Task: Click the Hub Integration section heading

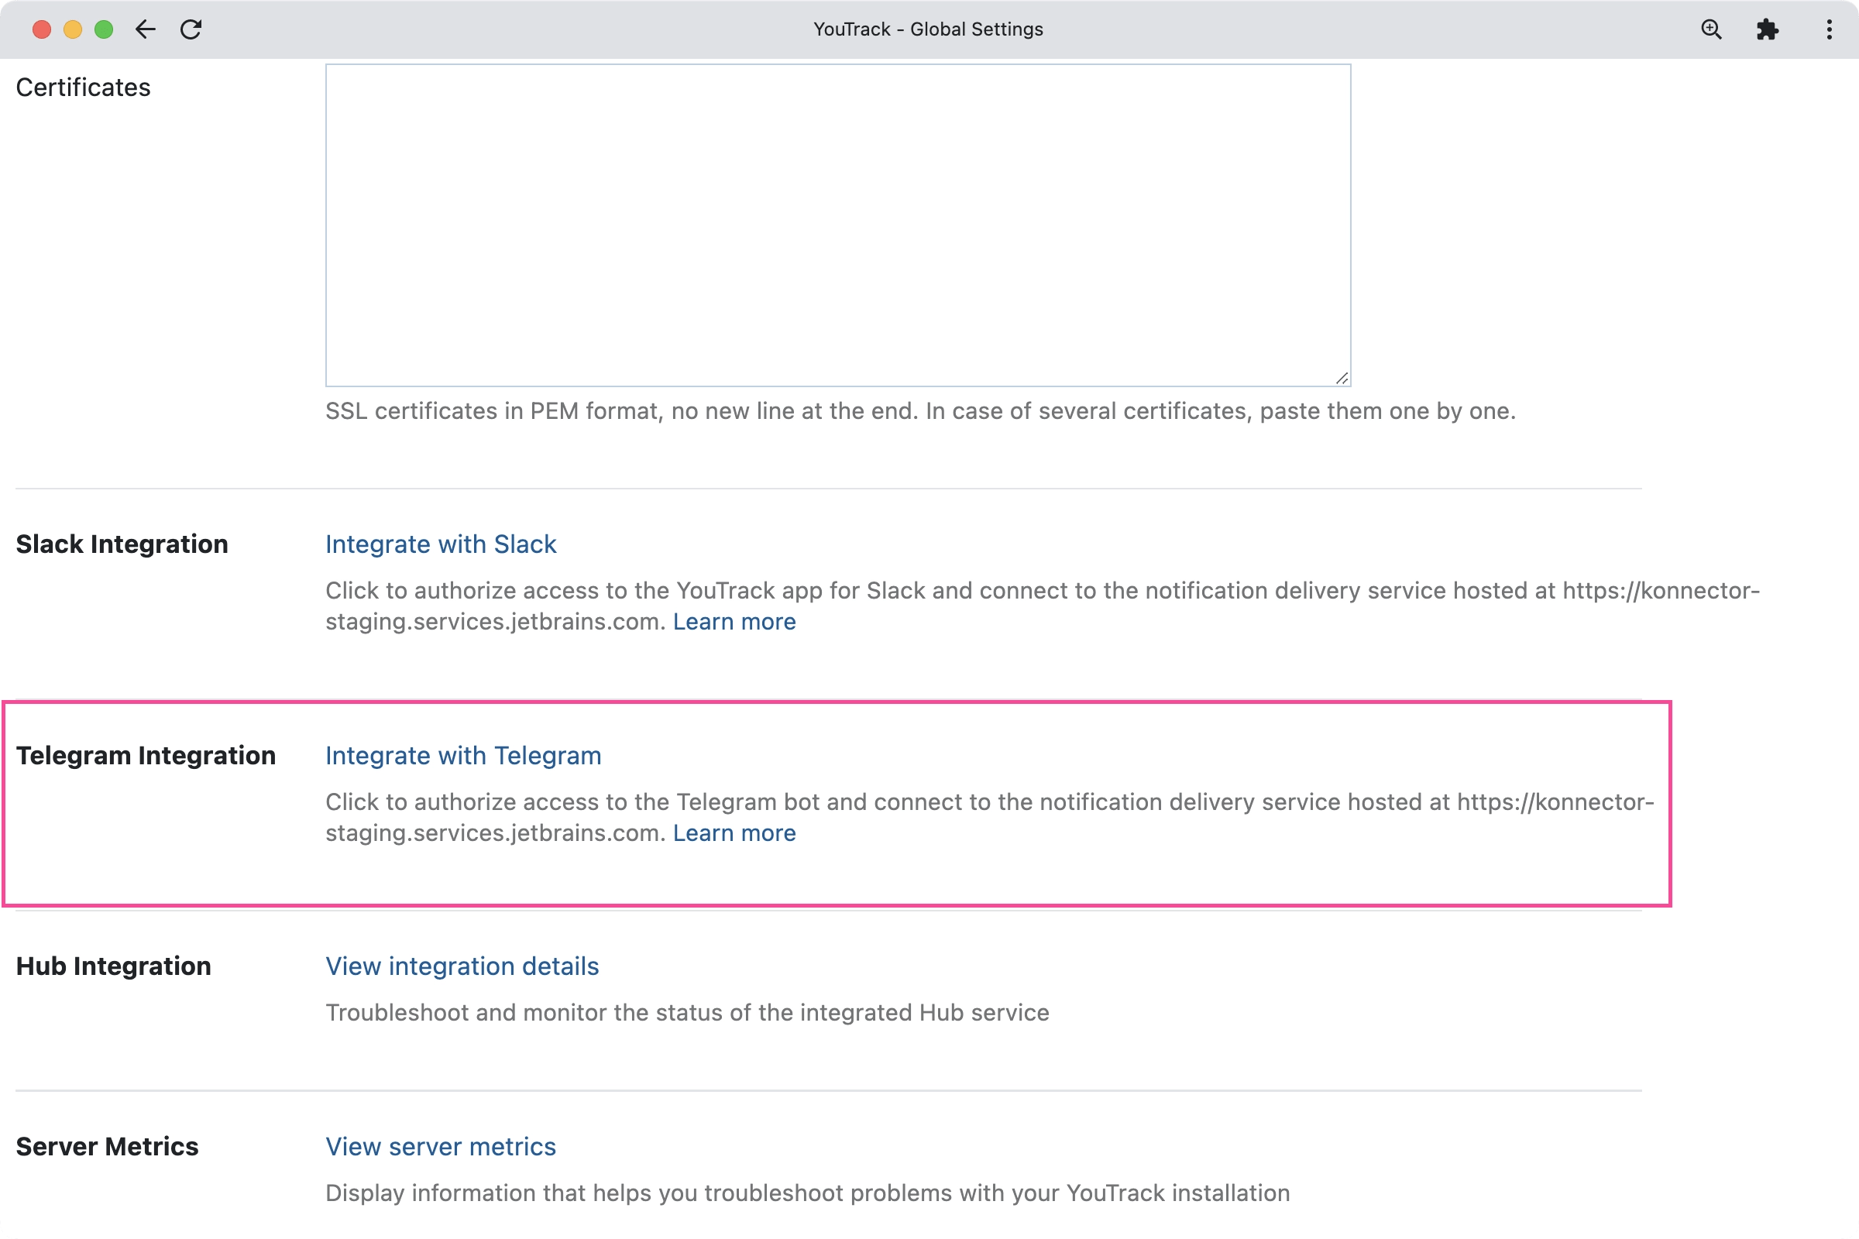Action: [113, 966]
